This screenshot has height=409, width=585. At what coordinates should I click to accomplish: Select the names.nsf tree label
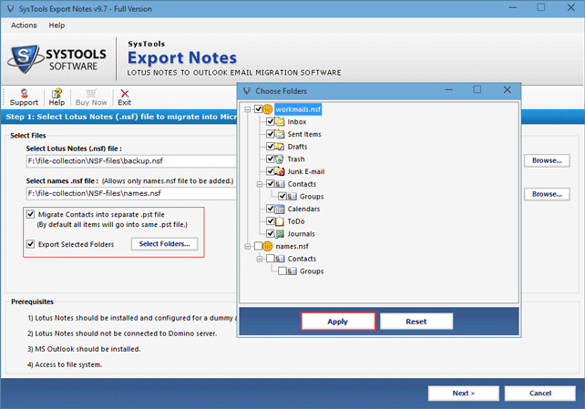(292, 247)
